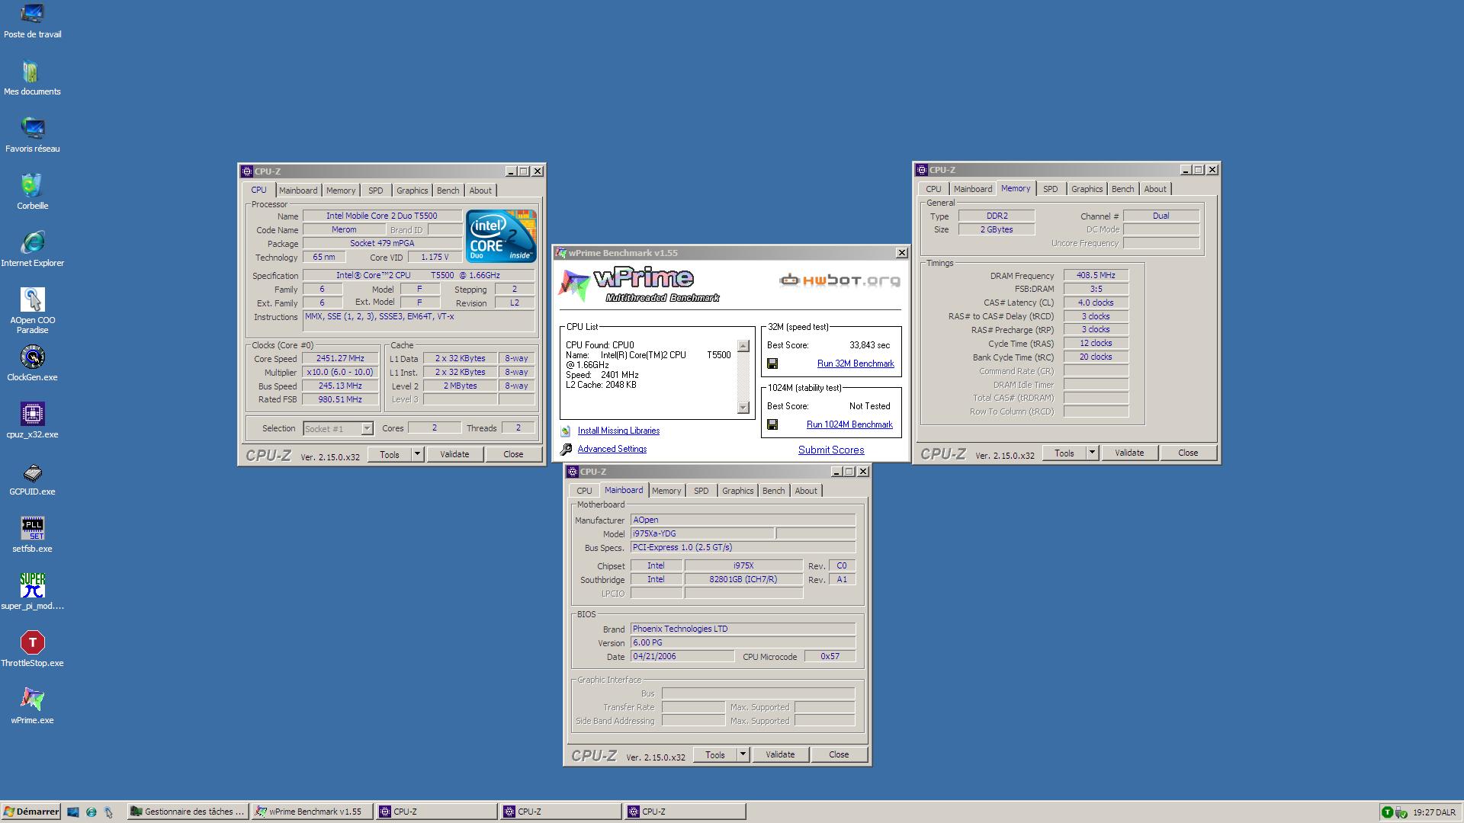Click Close button in Mainboard window
Viewport: 1464px width, 823px height.
tap(839, 754)
